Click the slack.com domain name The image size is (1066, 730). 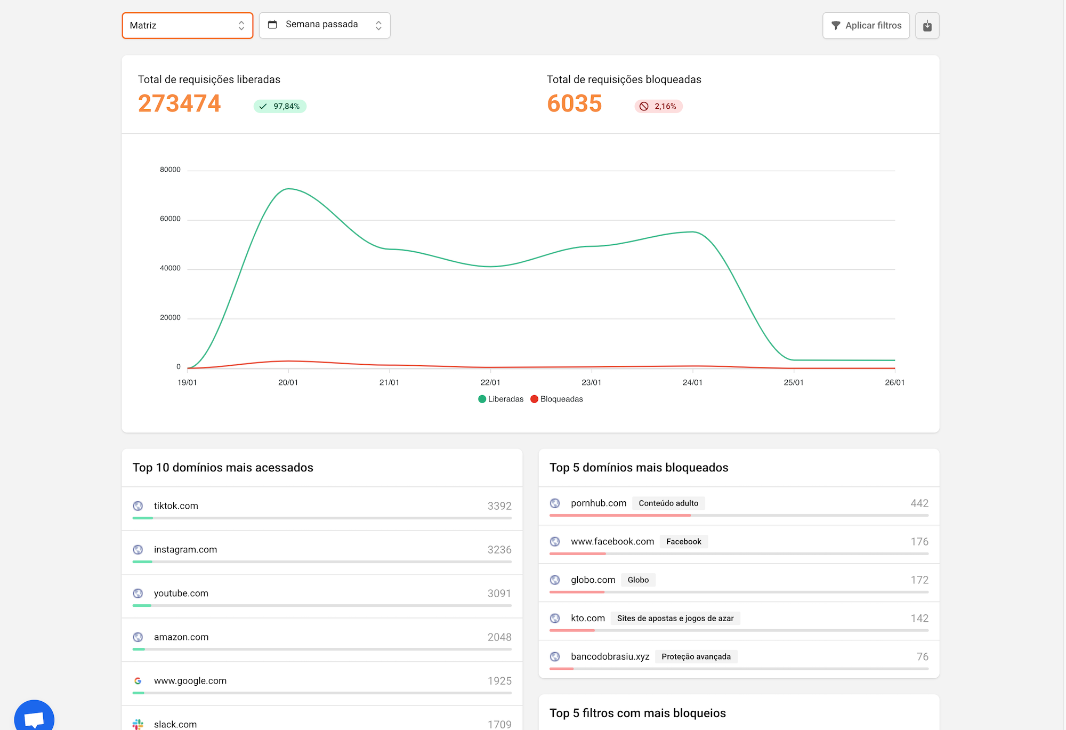[x=175, y=724]
